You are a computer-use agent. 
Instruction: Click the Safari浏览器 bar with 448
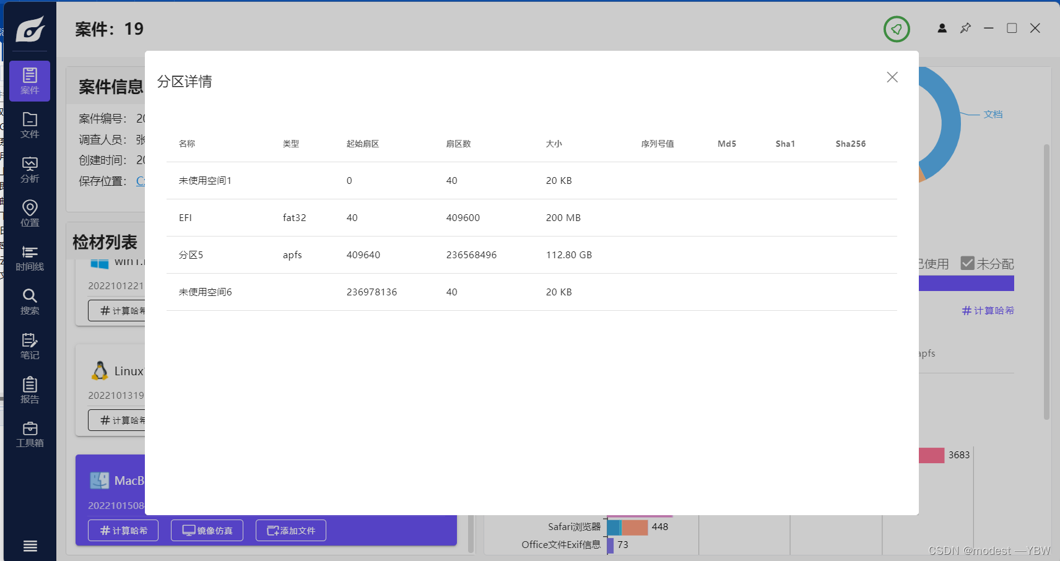tap(628, 527)
